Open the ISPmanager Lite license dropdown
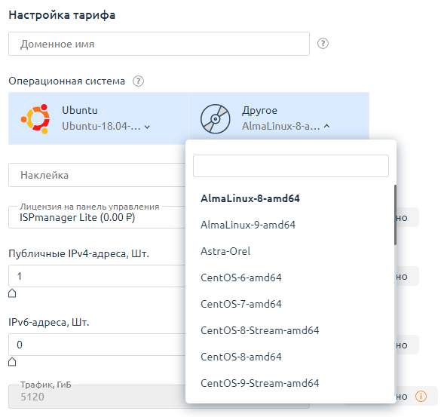This screenshot has height=417, width=444. pos(96,217)
